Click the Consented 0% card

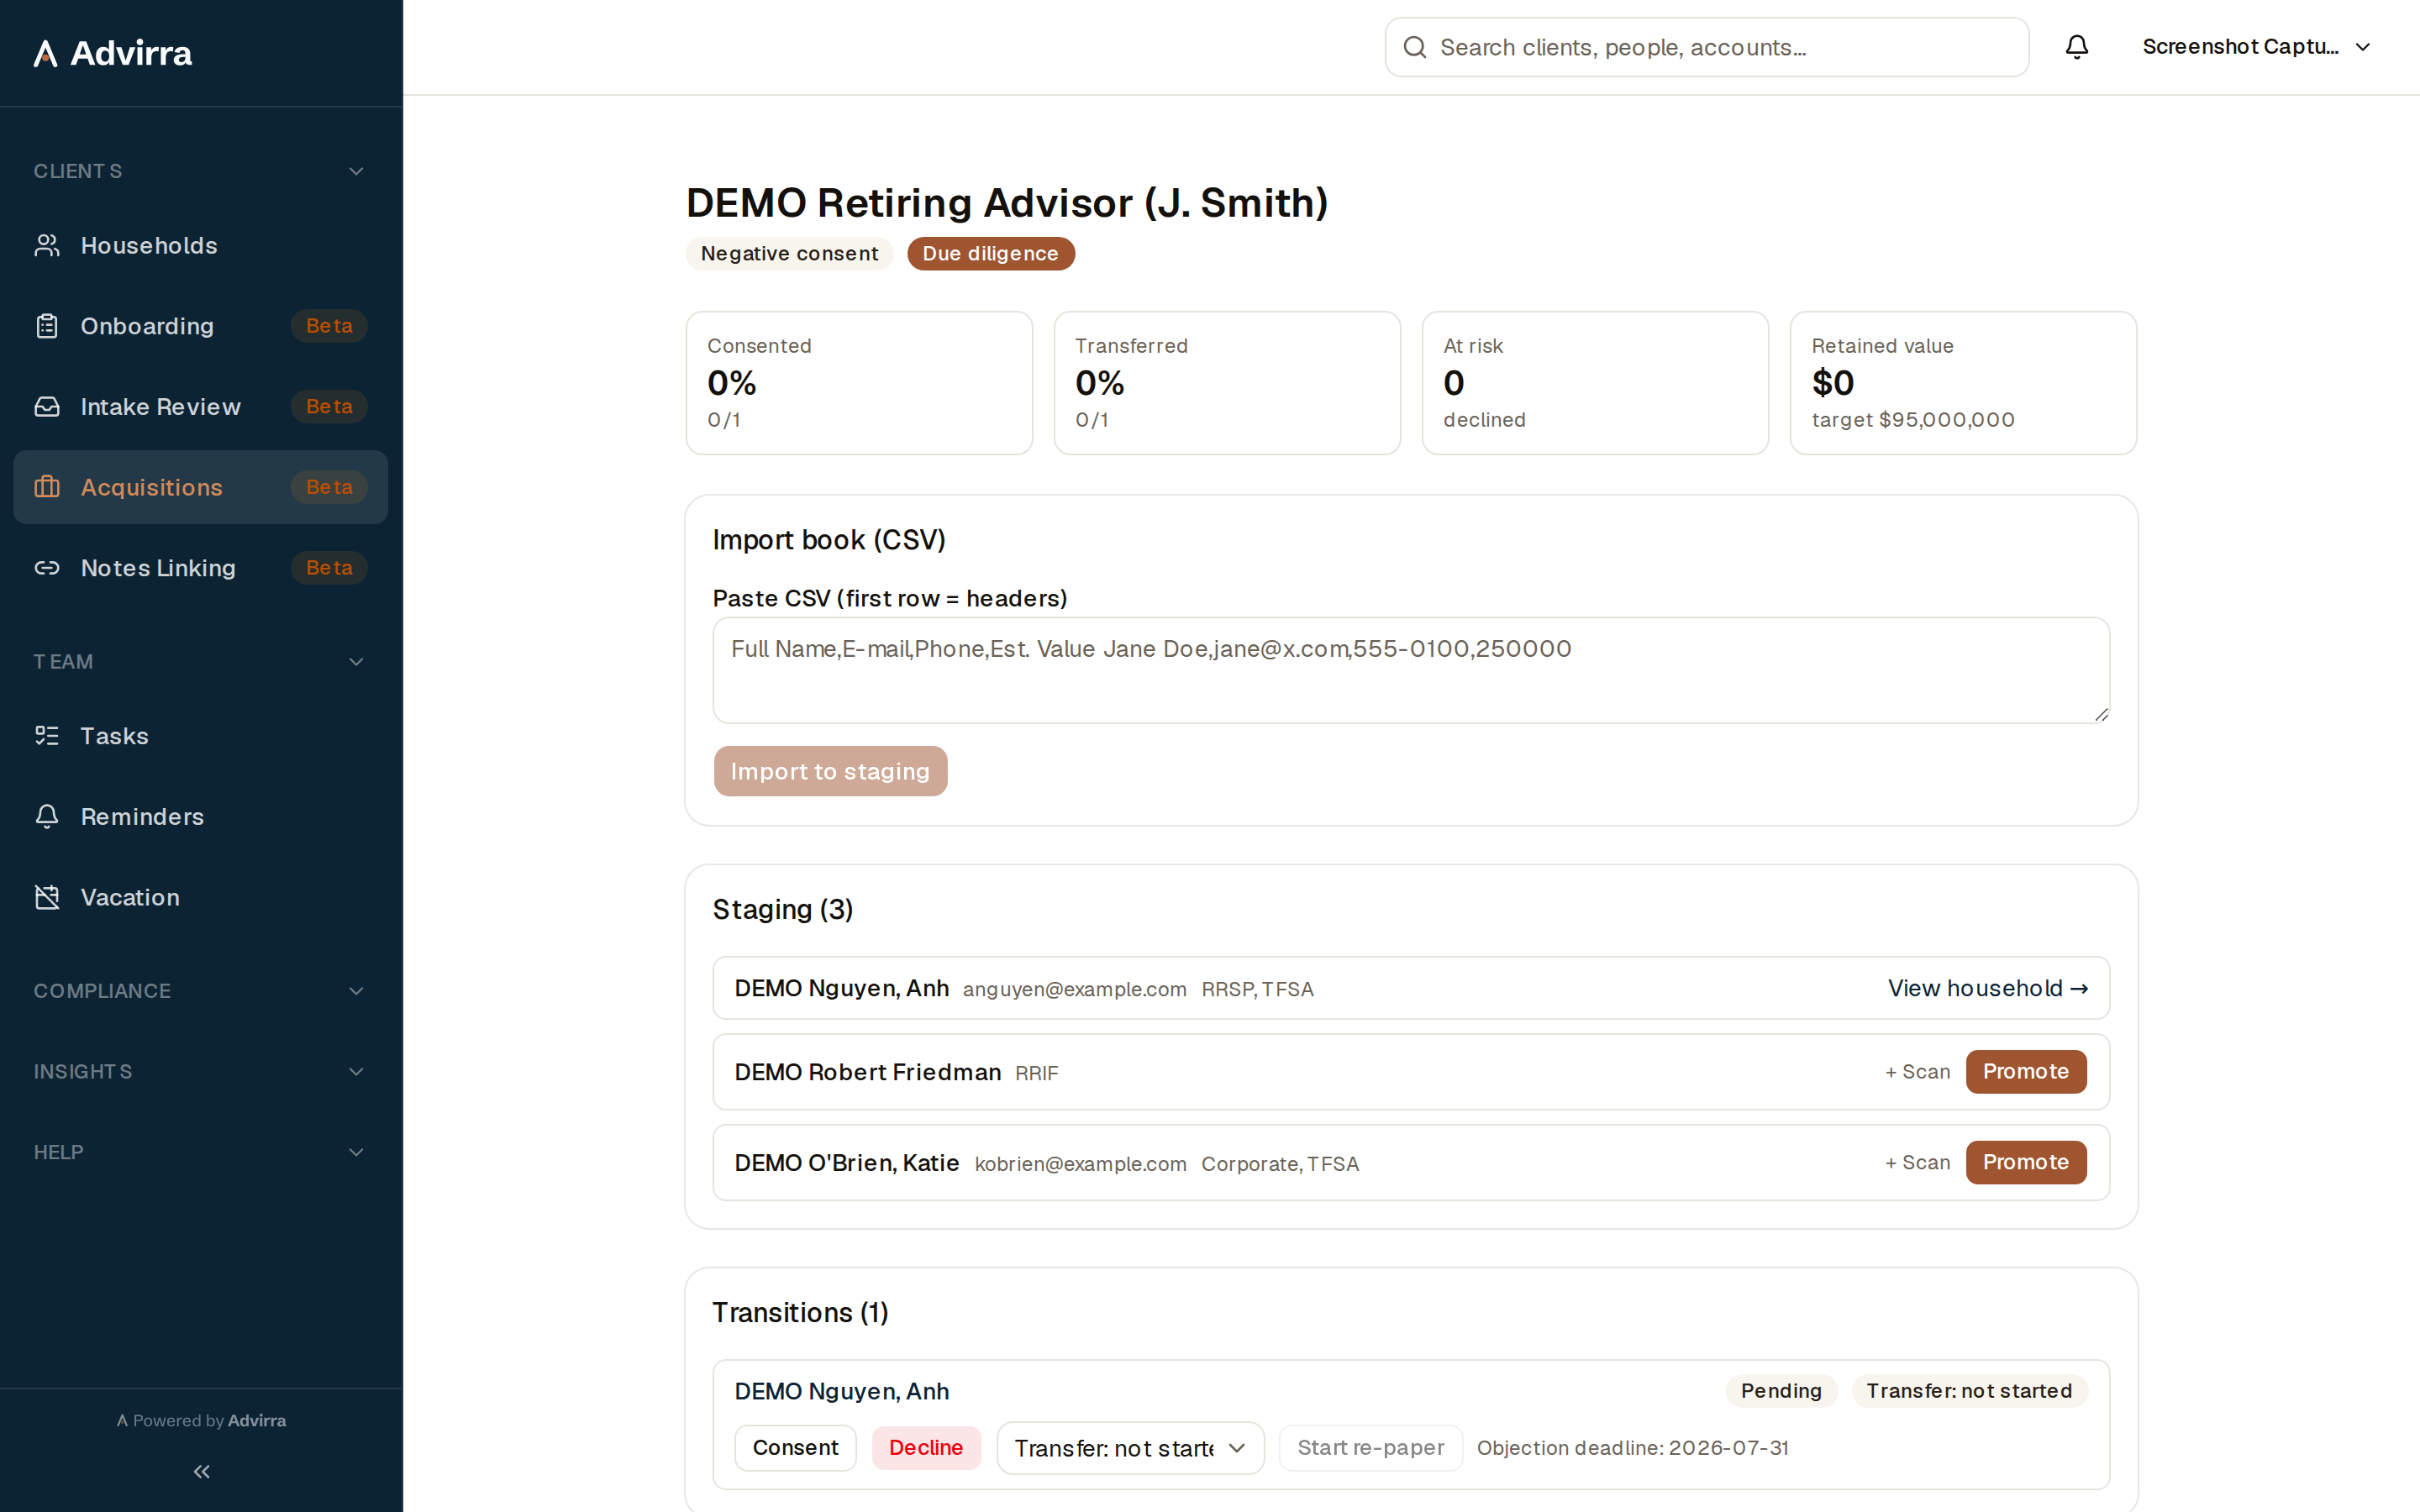click(x=859, y=383)
